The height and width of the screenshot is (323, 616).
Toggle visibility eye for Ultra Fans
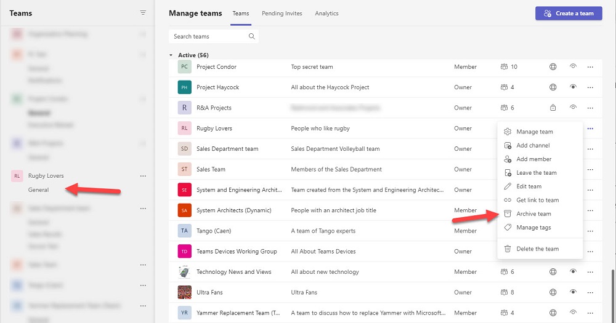point(573,292)
